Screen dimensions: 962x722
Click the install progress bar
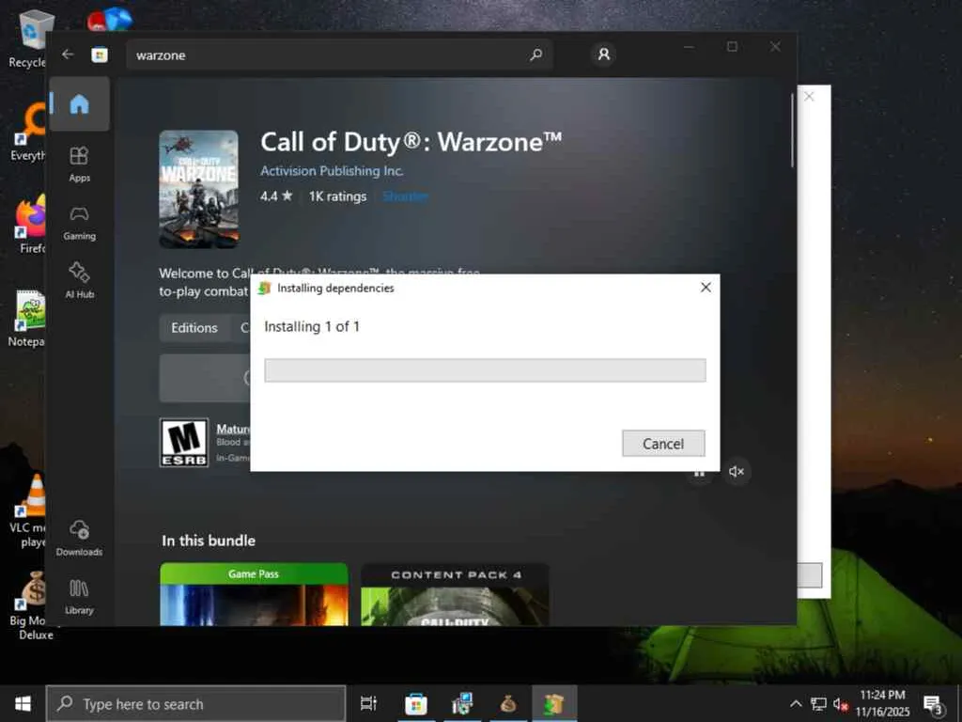tap(485, 370)
